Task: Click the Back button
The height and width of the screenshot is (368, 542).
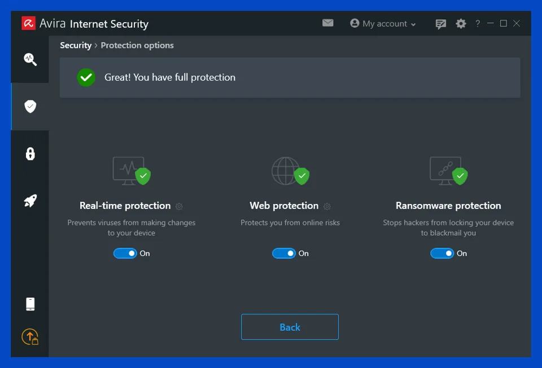Action: point(290,327)
